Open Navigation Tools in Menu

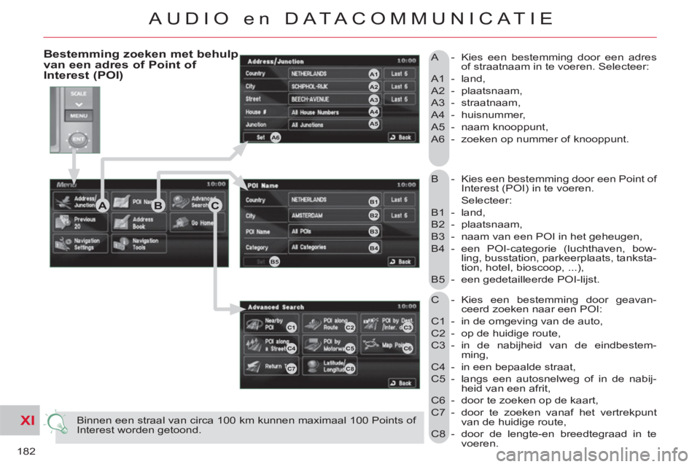pyautogui.click(x=139, y=244)
